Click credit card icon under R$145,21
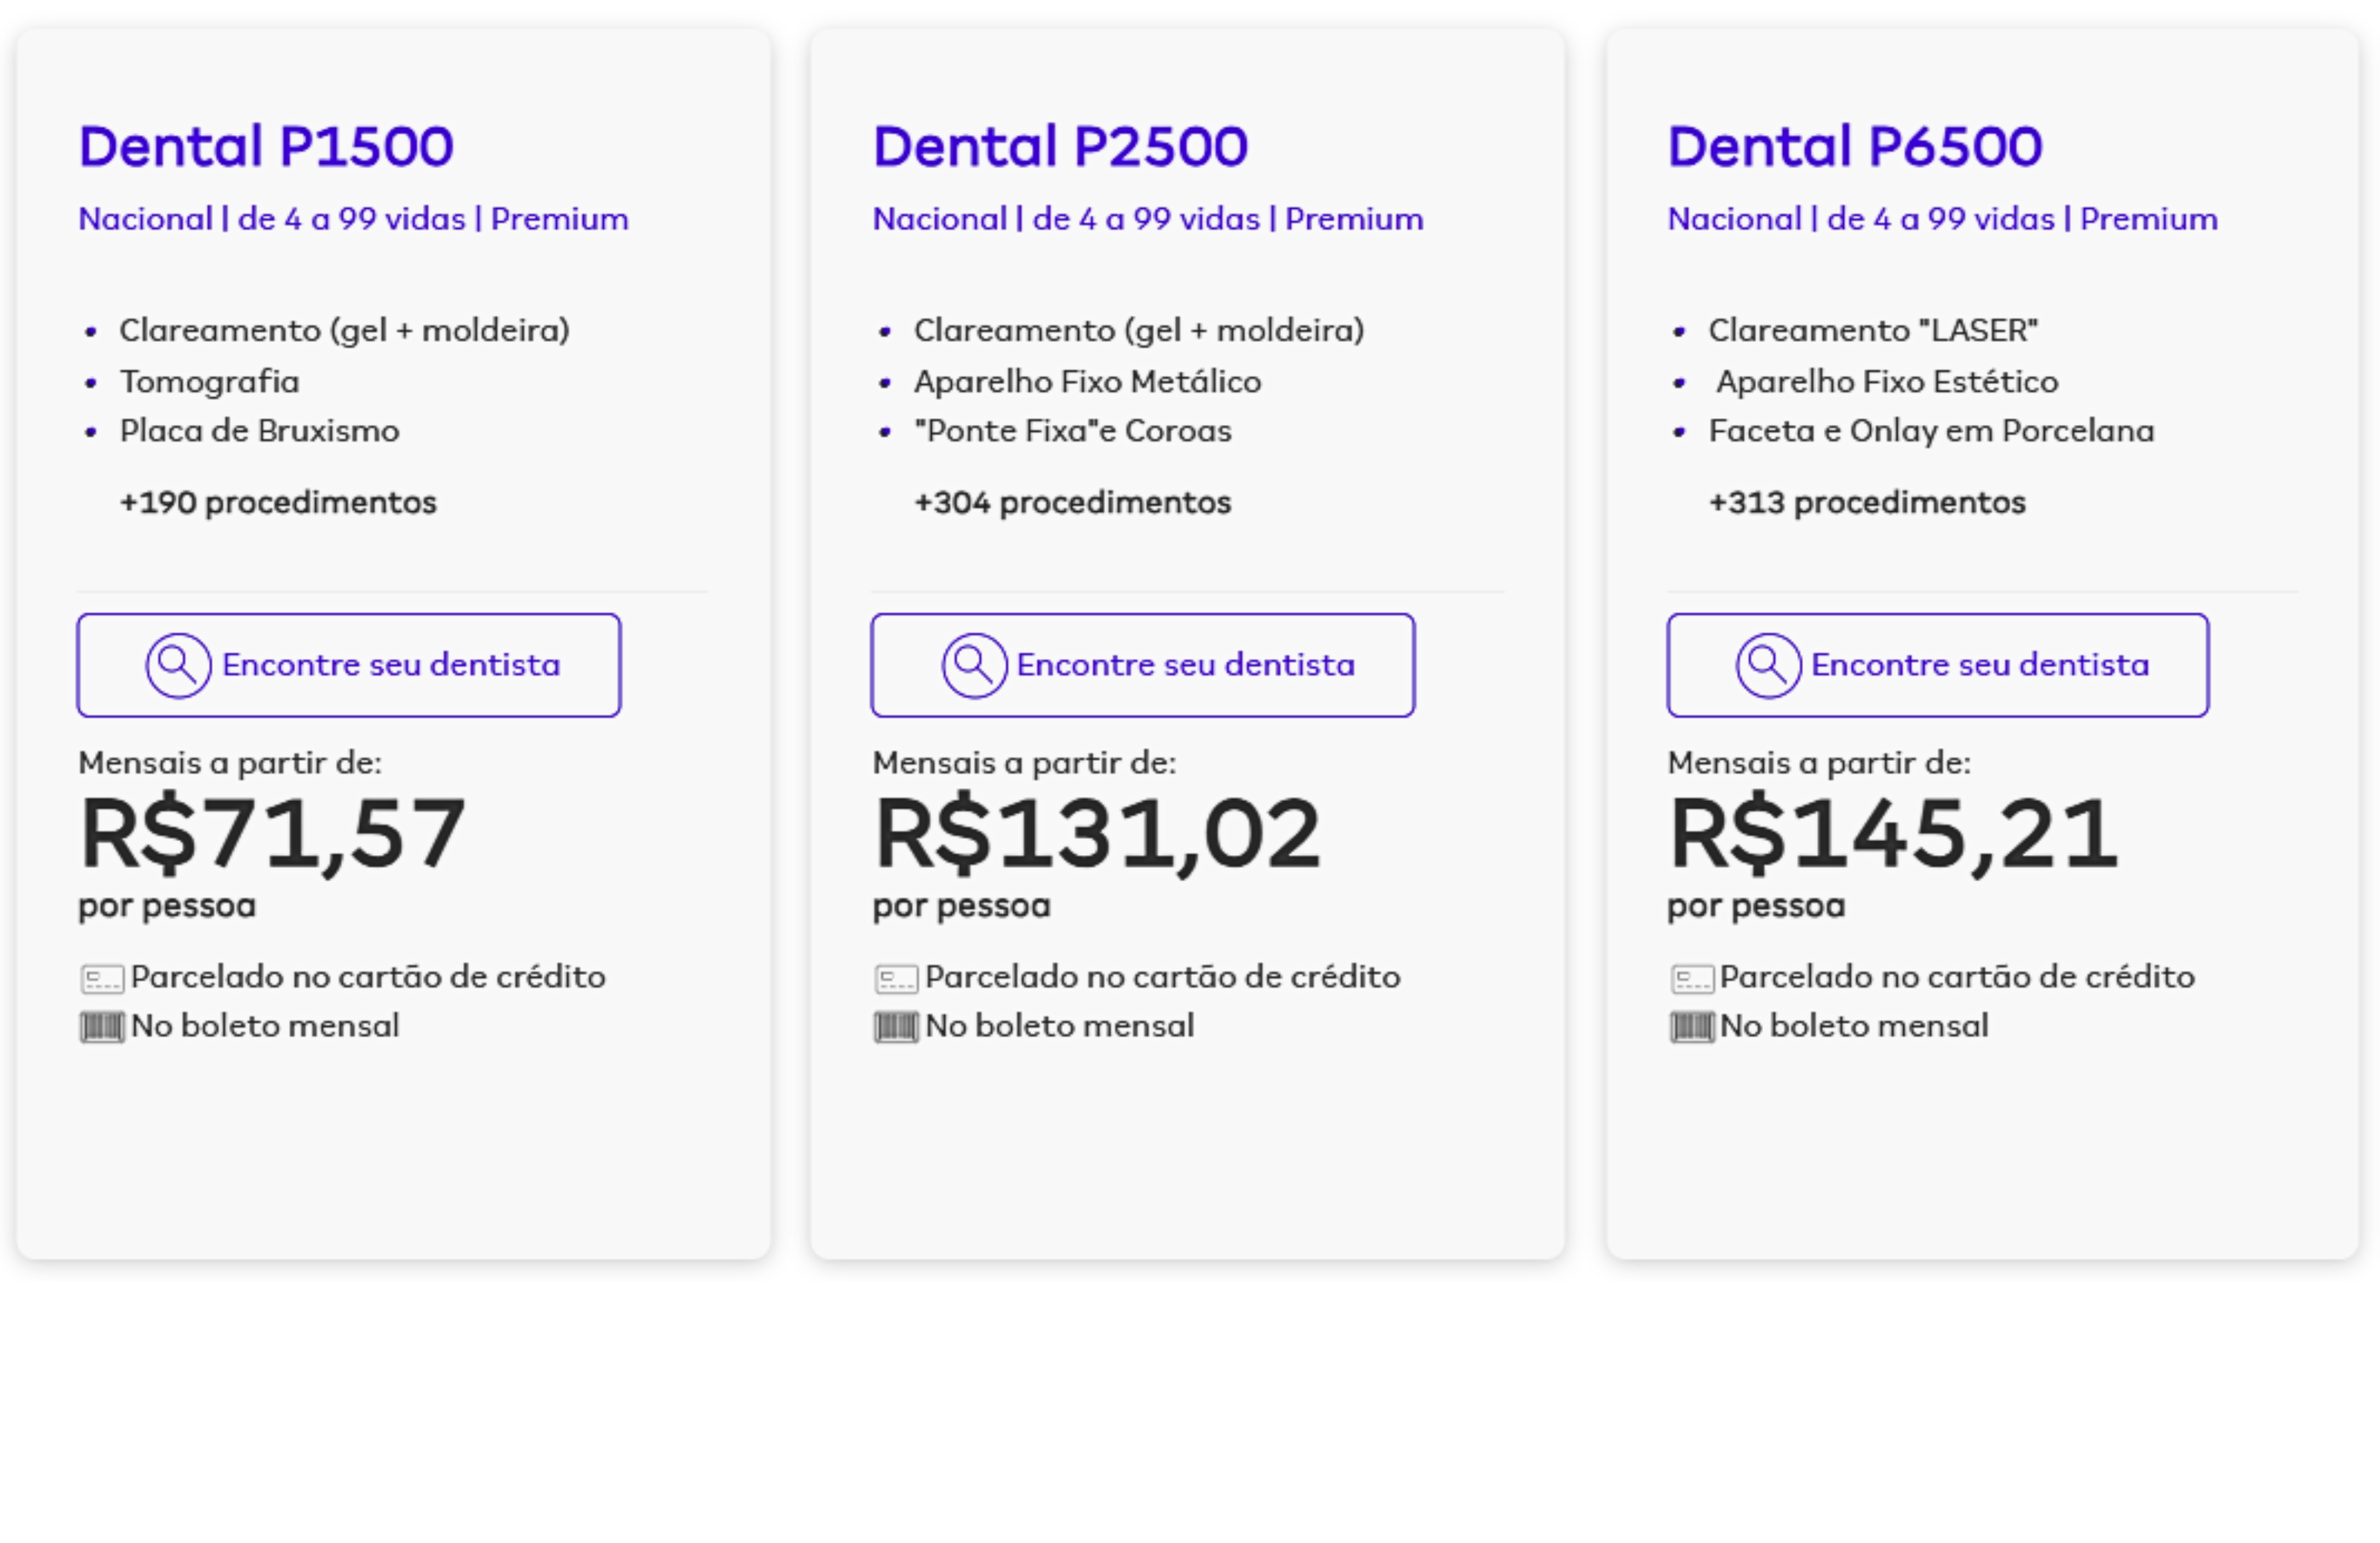This screenshot has width=2380, height=1543. (x=1692, y=979)
